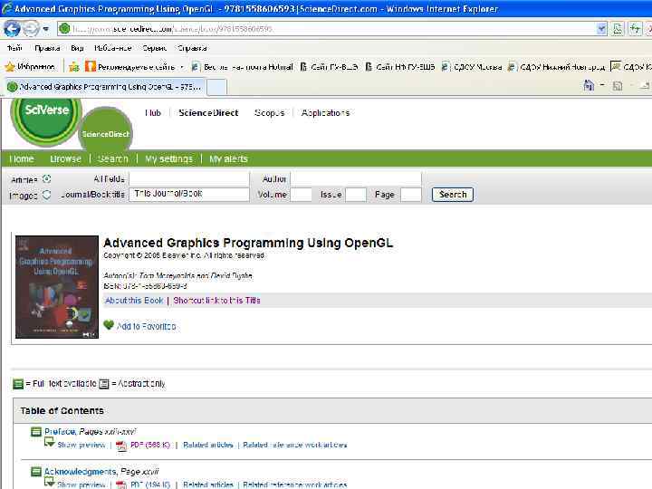Click the green heart favorites icon

point(109,325)
